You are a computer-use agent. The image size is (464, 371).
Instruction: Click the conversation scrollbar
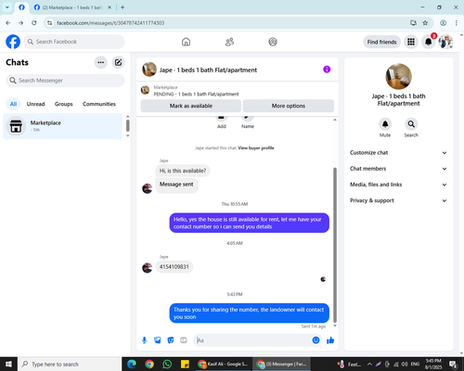click(x=335, y=245)
